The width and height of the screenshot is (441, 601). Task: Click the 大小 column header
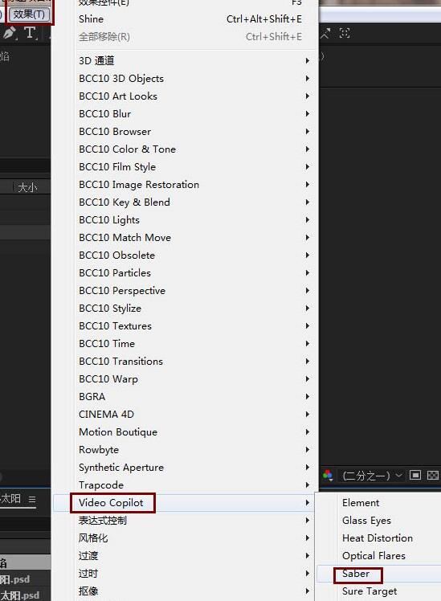point(27,188)
